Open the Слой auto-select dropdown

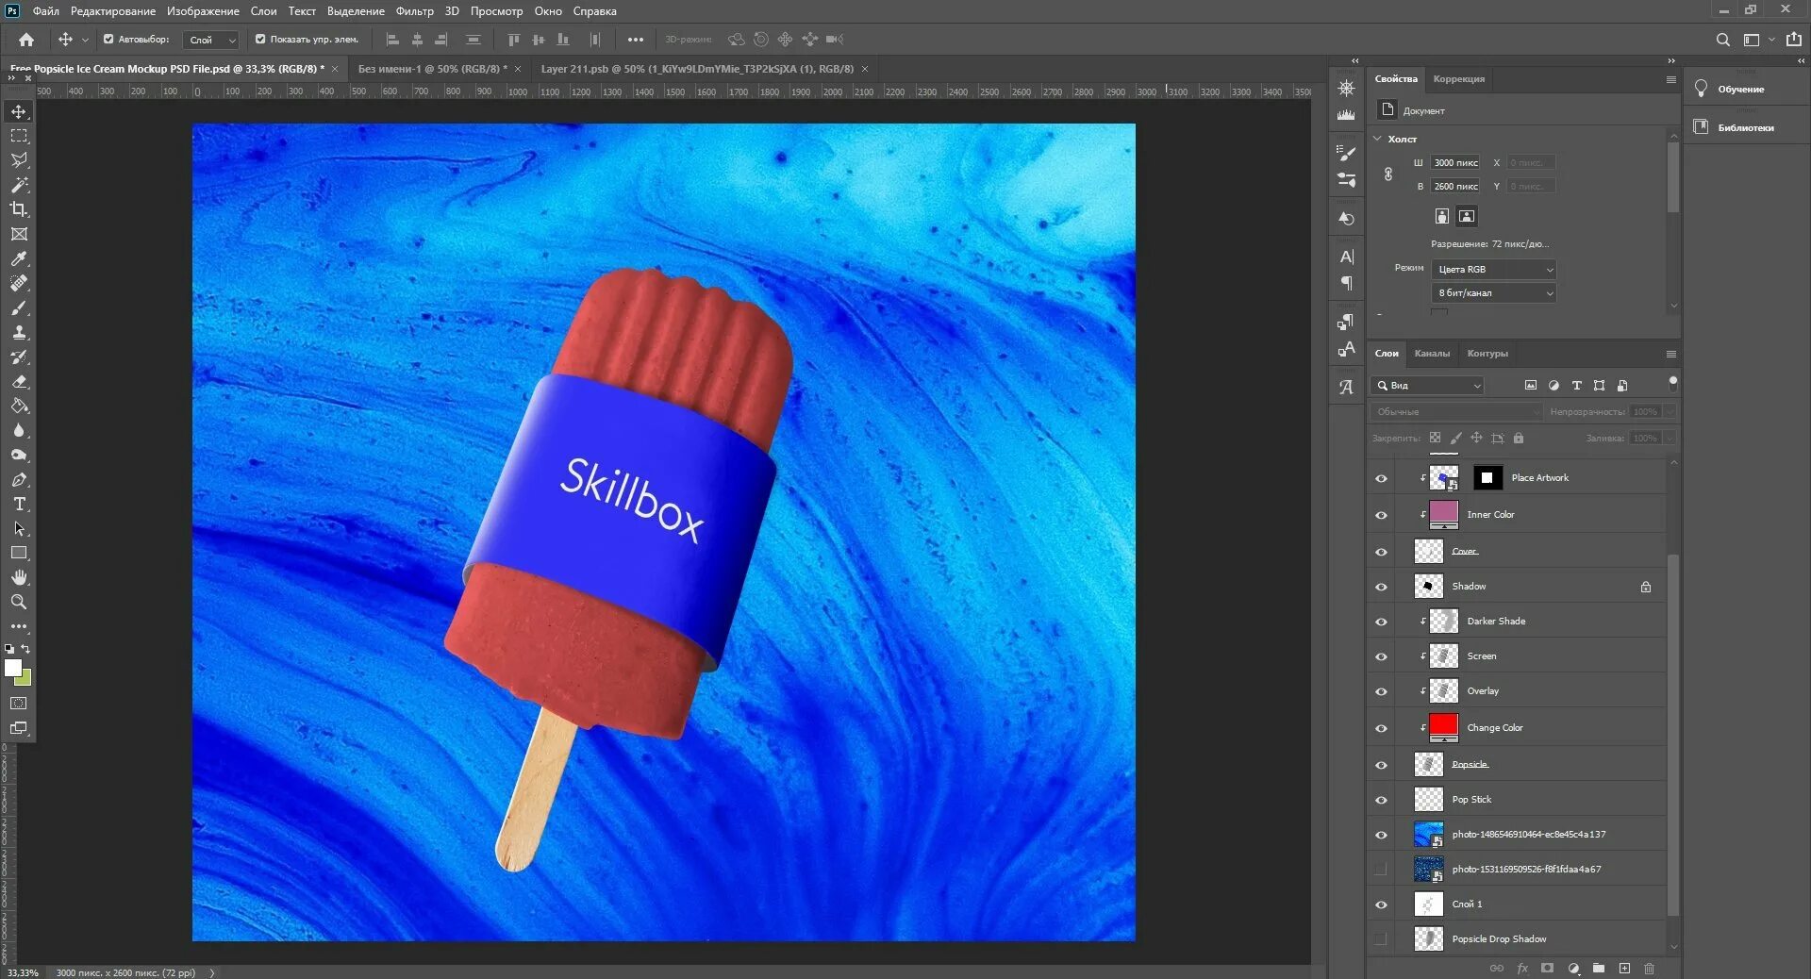(212, 40)
